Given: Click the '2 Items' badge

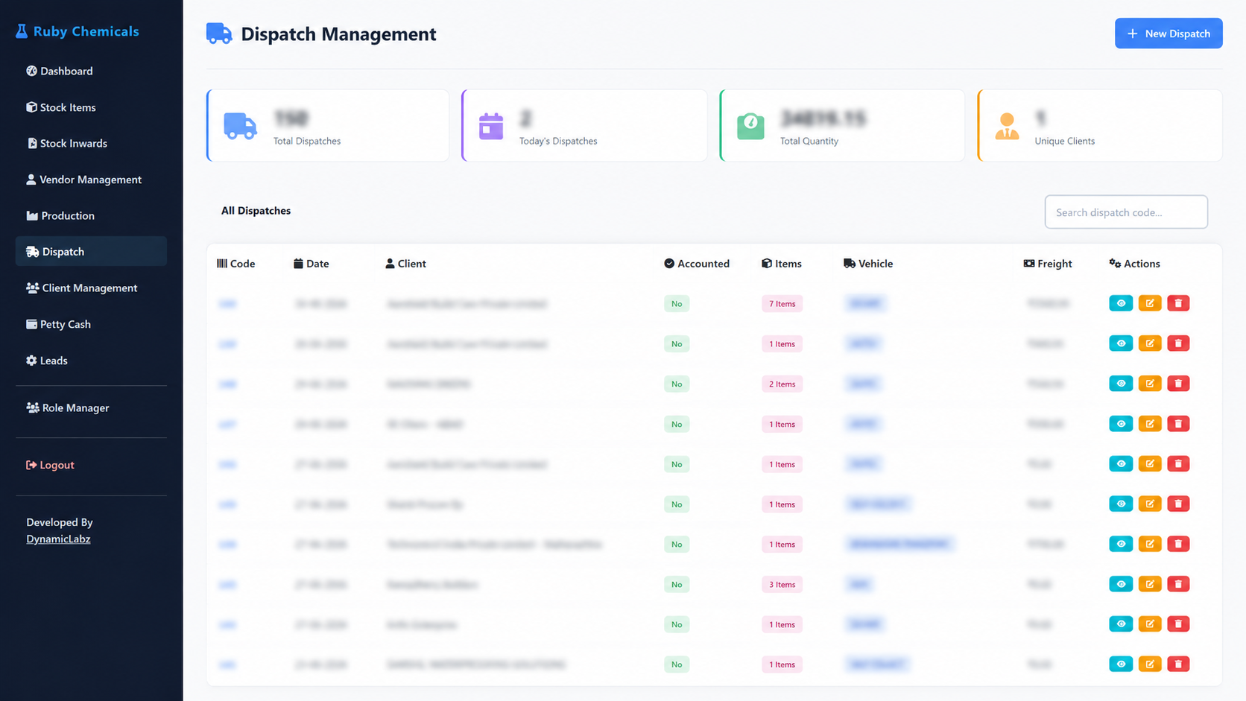Looking at the screenshot, I should click(x=782, y=384).
